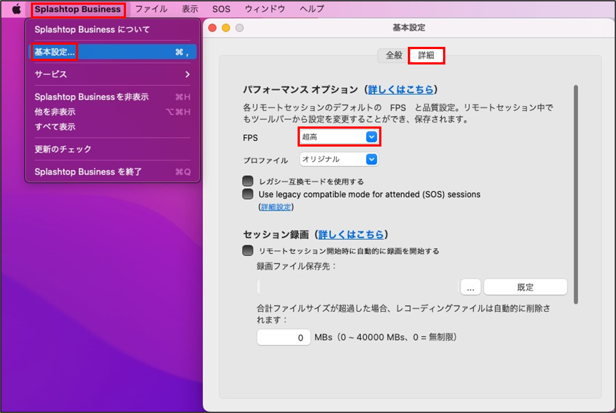Switch to the 詳細 tab
The image size is (616, 413).
click(x=426, y=55)
